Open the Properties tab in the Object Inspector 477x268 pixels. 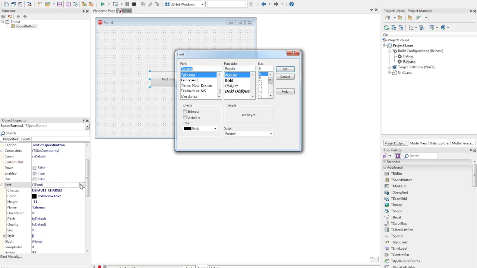click(x=10, y=139)
